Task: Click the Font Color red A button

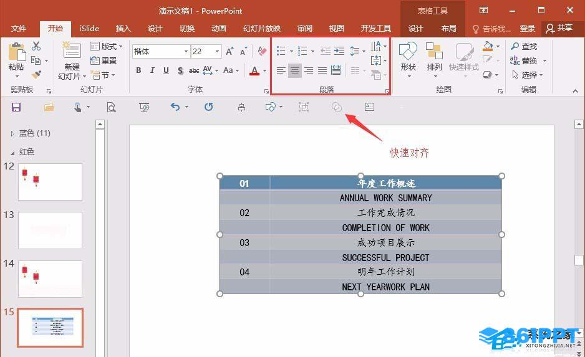Action: 254,70
